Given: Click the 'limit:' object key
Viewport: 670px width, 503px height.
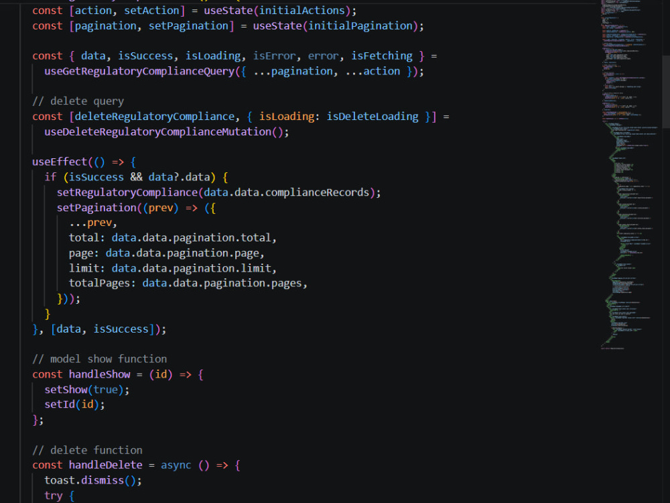Looking at the screenshot, I should pyautogui.click(x=86, y=269).
